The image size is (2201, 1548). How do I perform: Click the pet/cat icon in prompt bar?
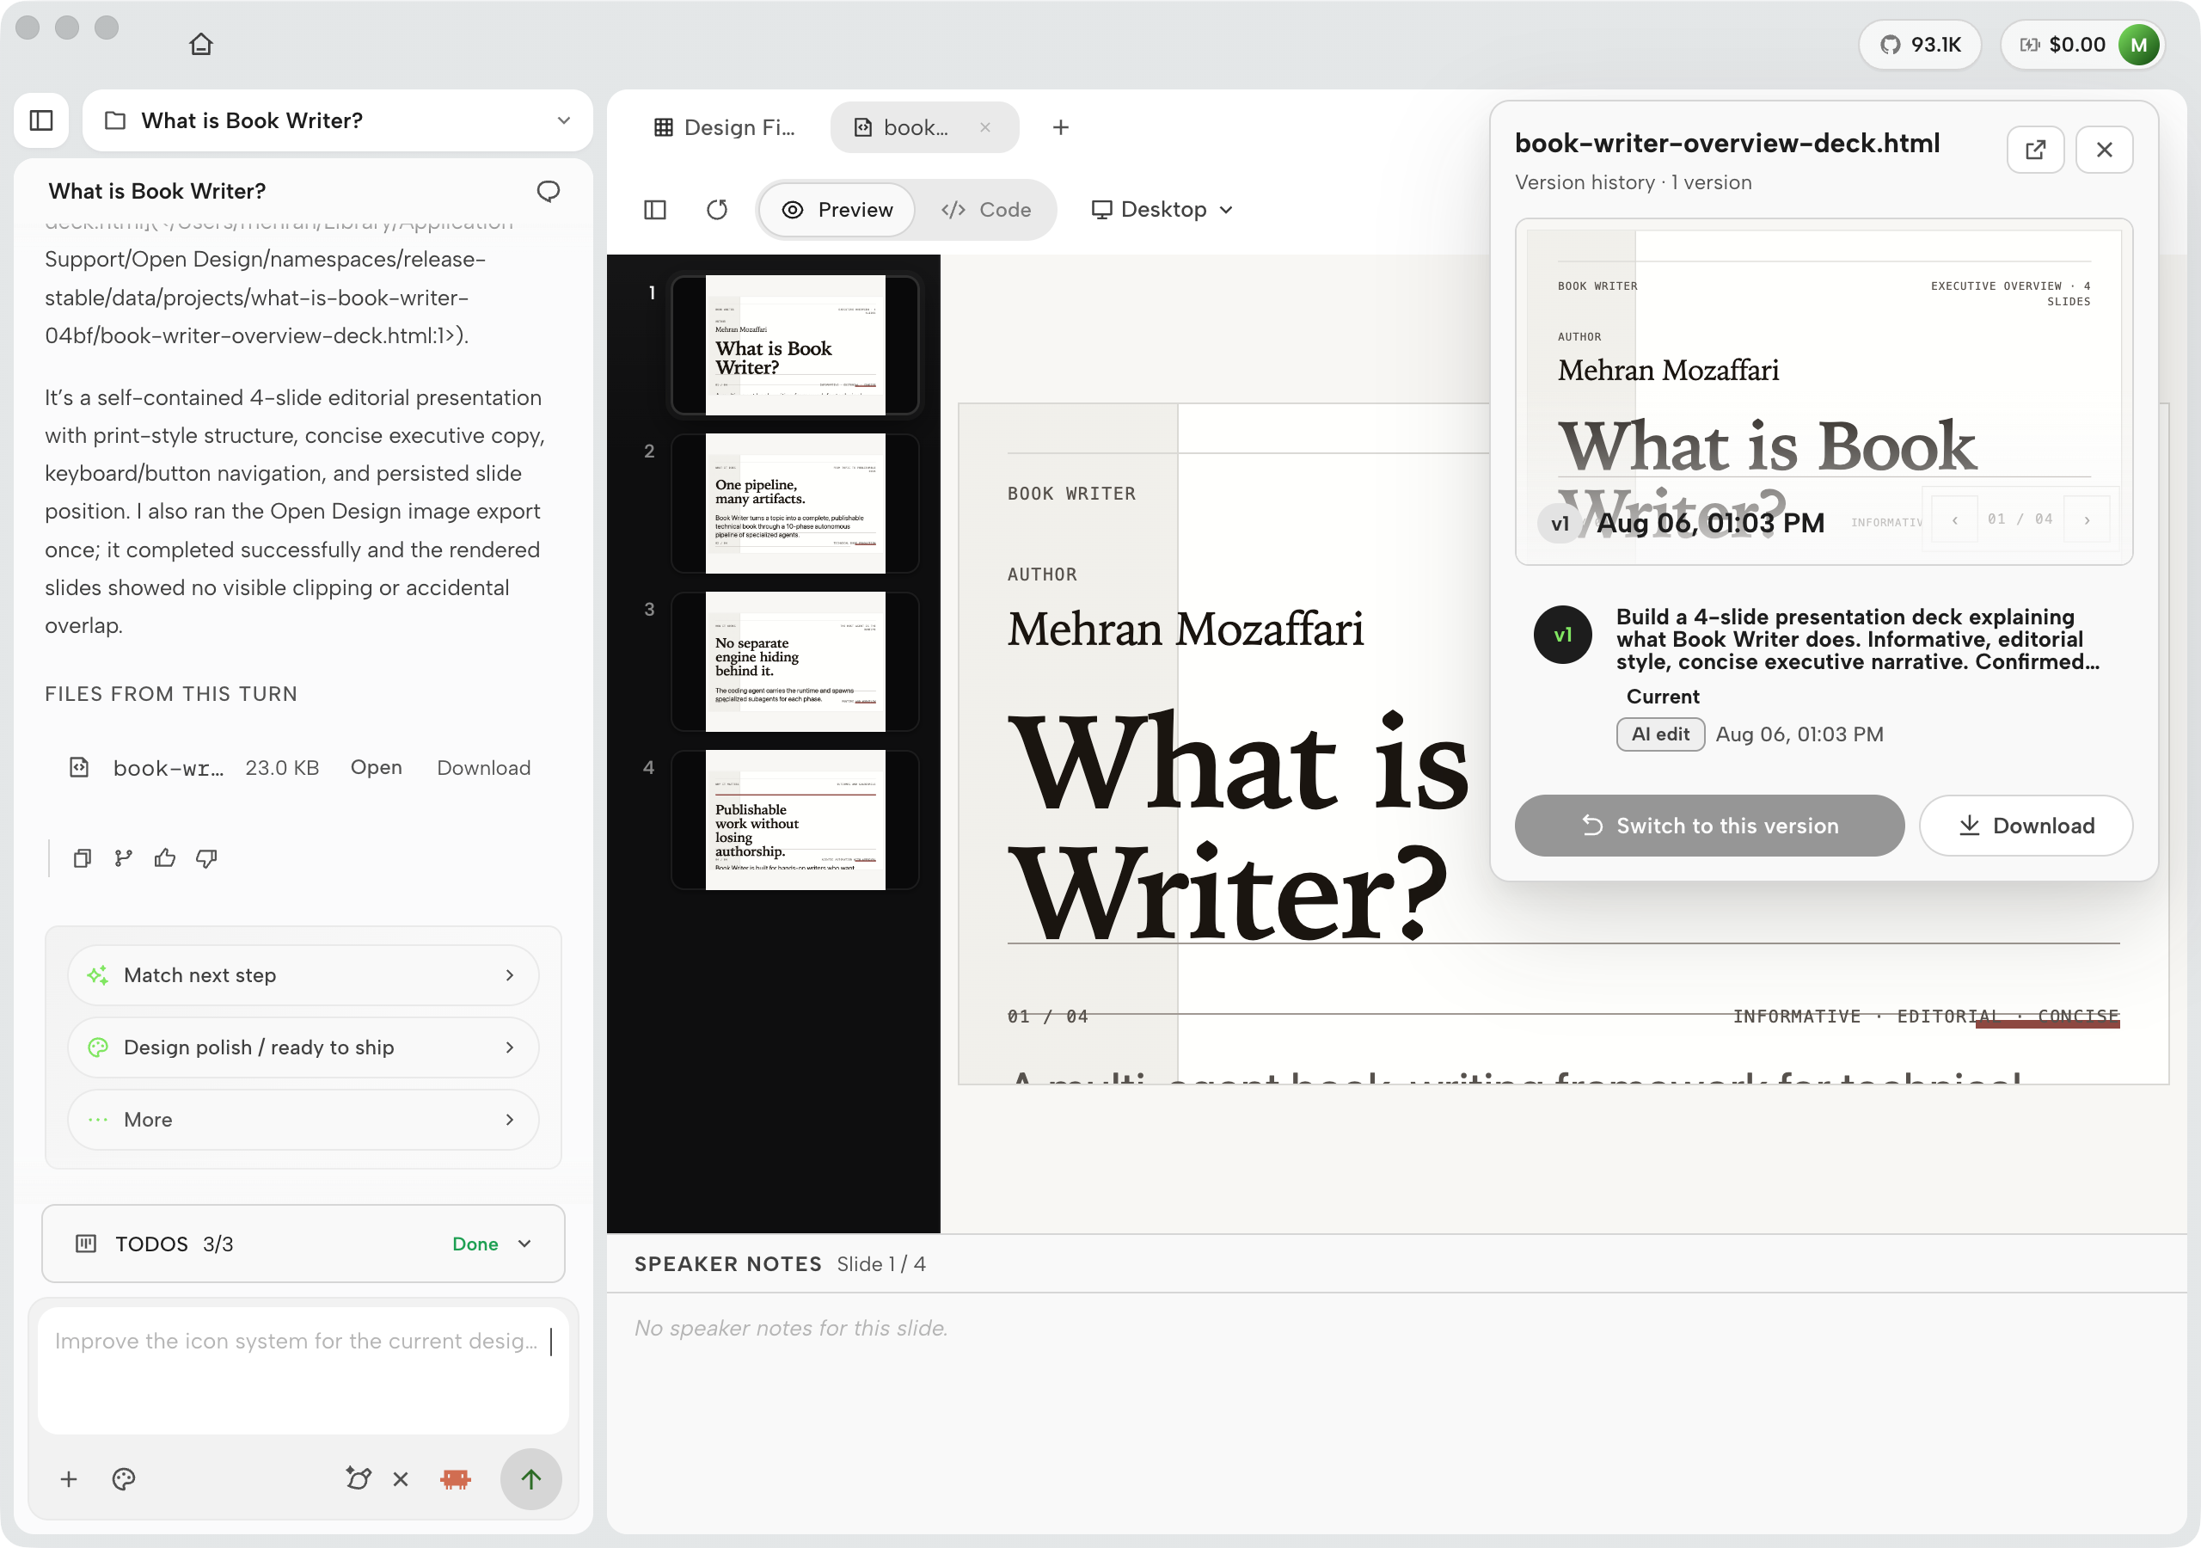point(358,1479)
